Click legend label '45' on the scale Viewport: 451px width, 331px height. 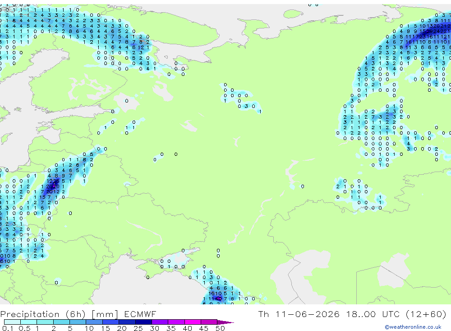204,328
